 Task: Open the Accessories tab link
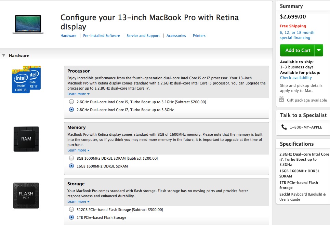(x=176, y=36)
